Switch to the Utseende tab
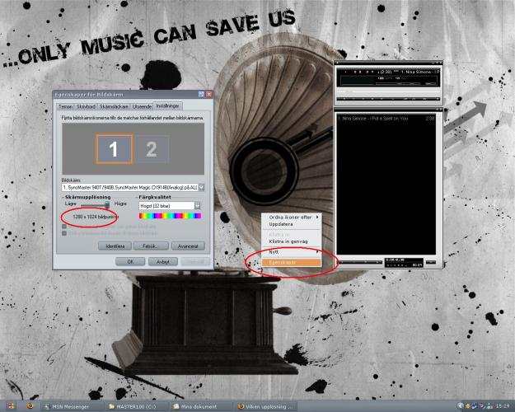Viewport: 515px width, 412px height. click(x=142, y=106)
